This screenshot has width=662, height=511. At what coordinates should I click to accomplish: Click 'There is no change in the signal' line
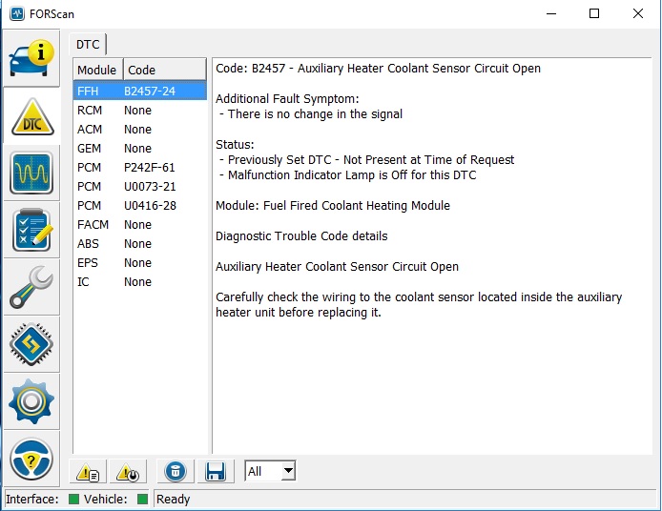click(x=311, y=114)
